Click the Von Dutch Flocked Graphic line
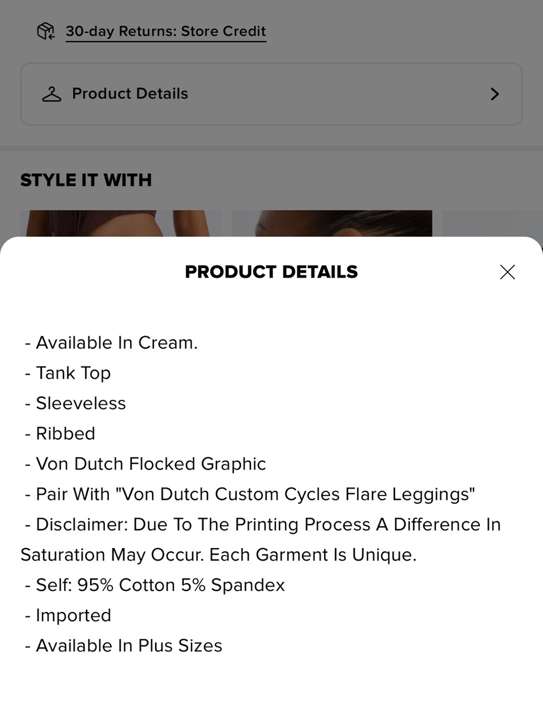The image size is (543, 724). (x=146, y=464)
